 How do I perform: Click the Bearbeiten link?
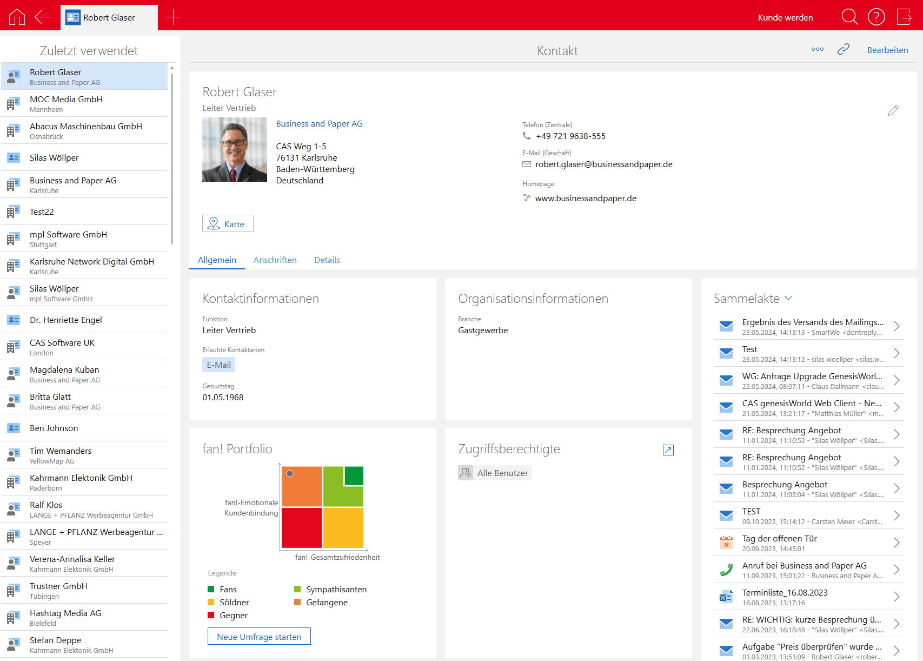click(887, 50)
